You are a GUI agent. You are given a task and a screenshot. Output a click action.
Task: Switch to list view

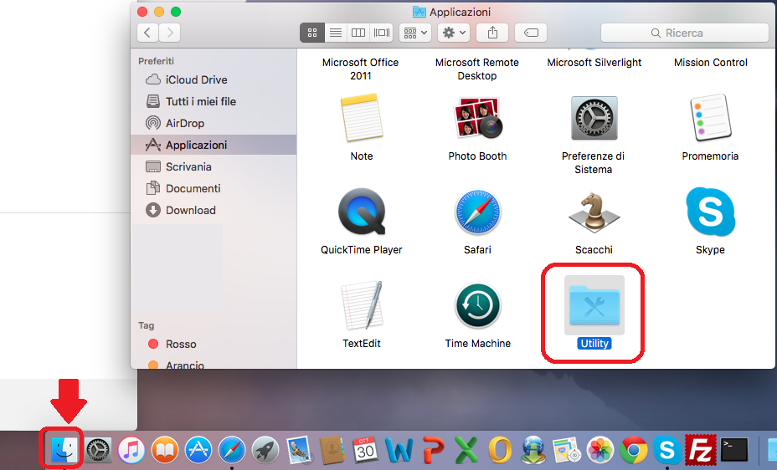336,33
